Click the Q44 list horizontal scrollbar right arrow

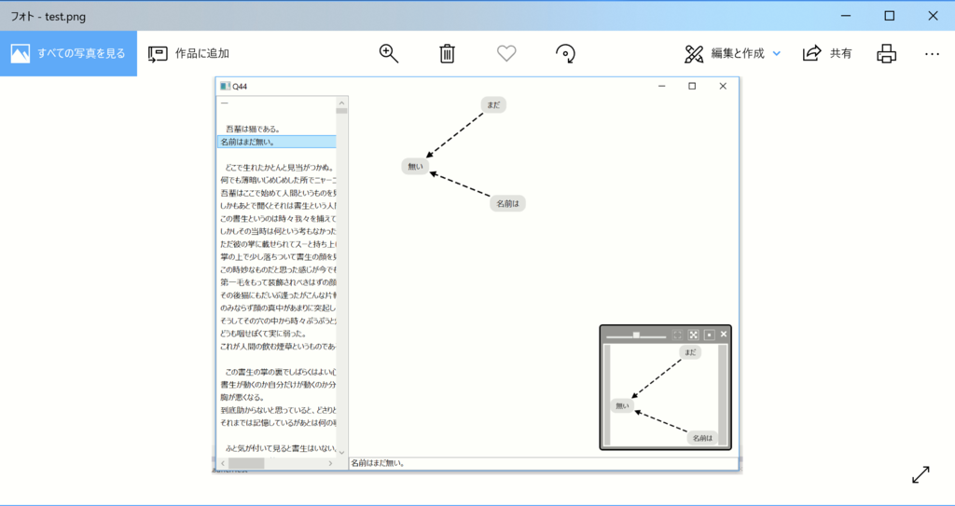(331, 463)
